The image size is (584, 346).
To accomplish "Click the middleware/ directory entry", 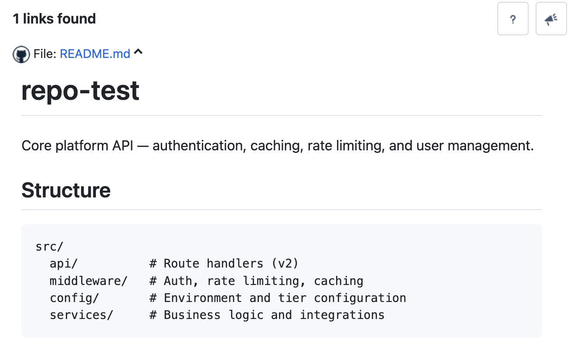I will click(88, 281).
